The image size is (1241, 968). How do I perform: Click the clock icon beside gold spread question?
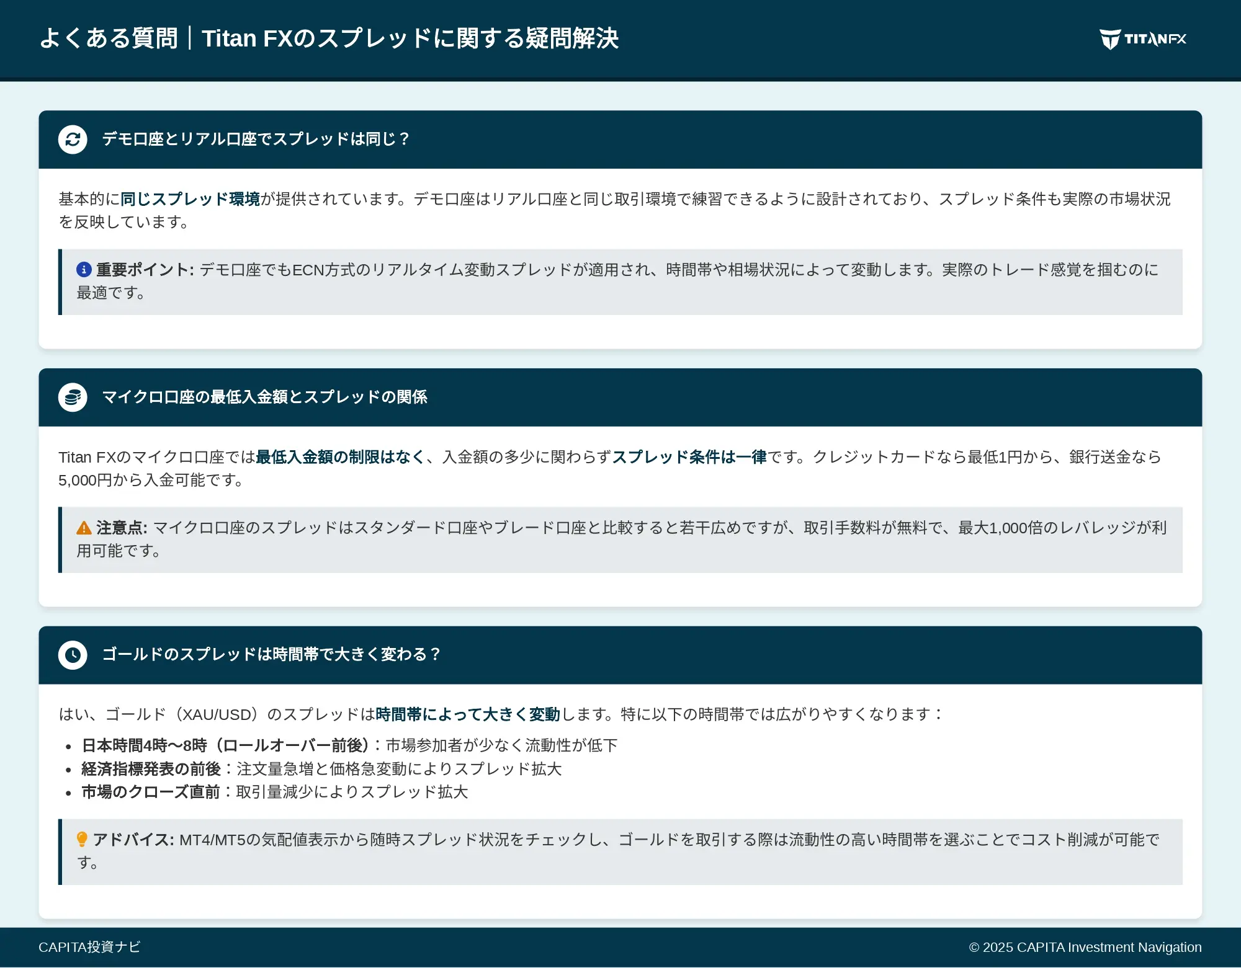click(x=73, y=655)
